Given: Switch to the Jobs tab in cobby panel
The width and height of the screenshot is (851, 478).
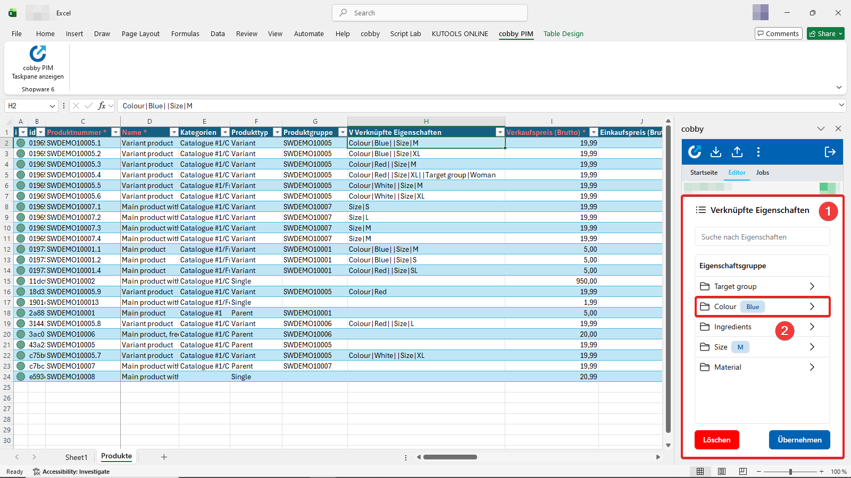Looking at the screenshot, I should 762,173.
